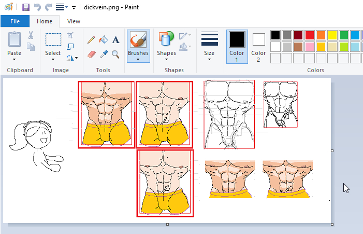Click the bottom-right canvas resize handle
The height and width of the screenshot is (234, 363).
(332, 224)
